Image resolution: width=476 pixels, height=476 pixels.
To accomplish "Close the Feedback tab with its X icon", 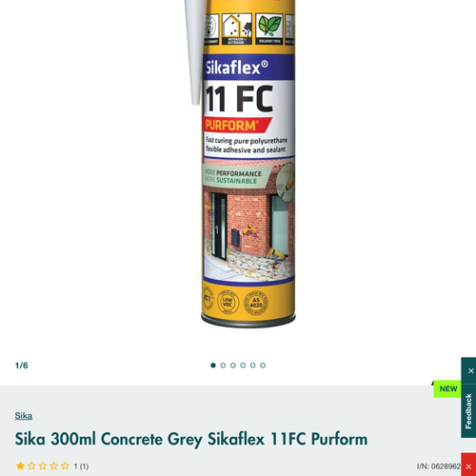I will coord(470,370).
